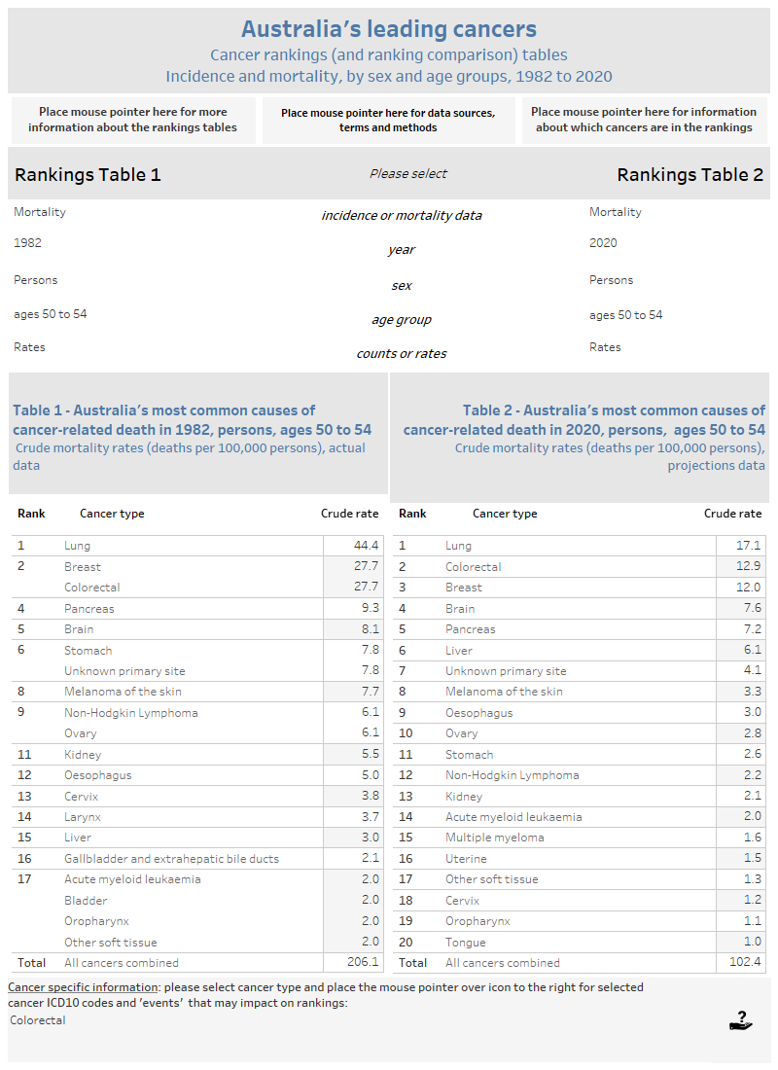
Task: Open the Persons sex selector for Table 2
Action: pos(611,280)
